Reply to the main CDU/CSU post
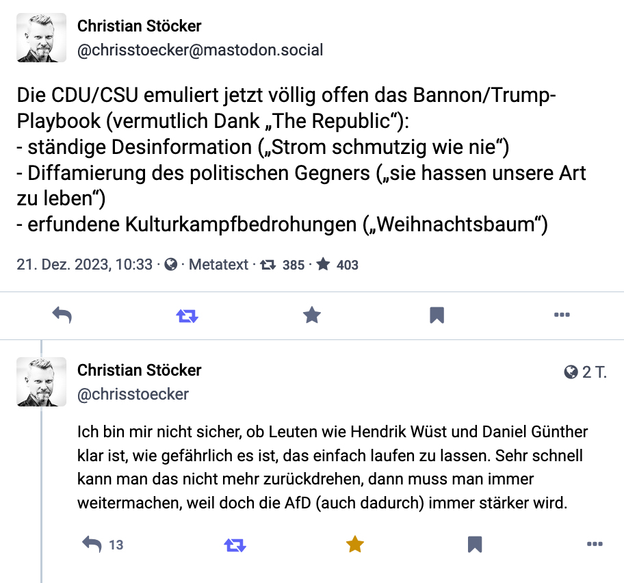 62,315
